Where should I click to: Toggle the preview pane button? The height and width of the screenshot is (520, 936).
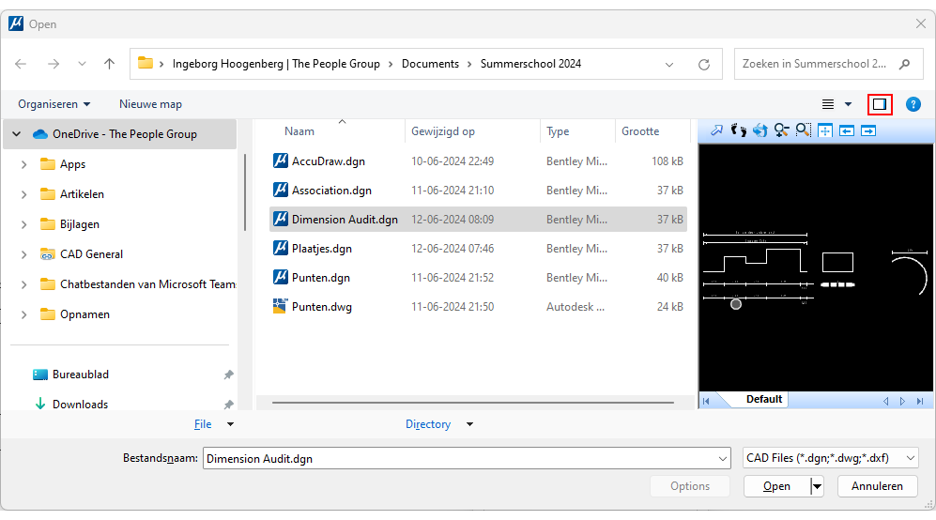point(880,104)
